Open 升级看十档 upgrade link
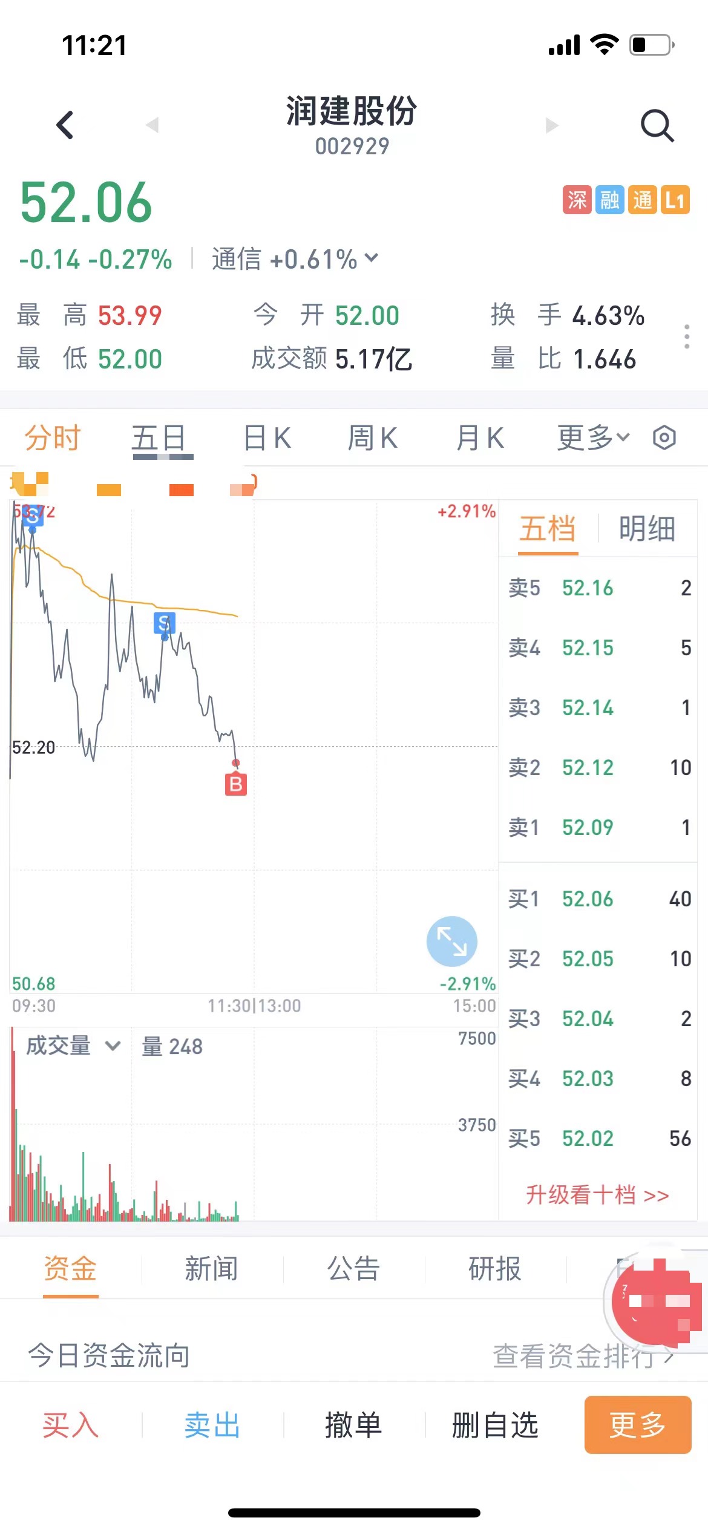The width and height of the screenshot is (708, 1532). (x=597, y=1195)
